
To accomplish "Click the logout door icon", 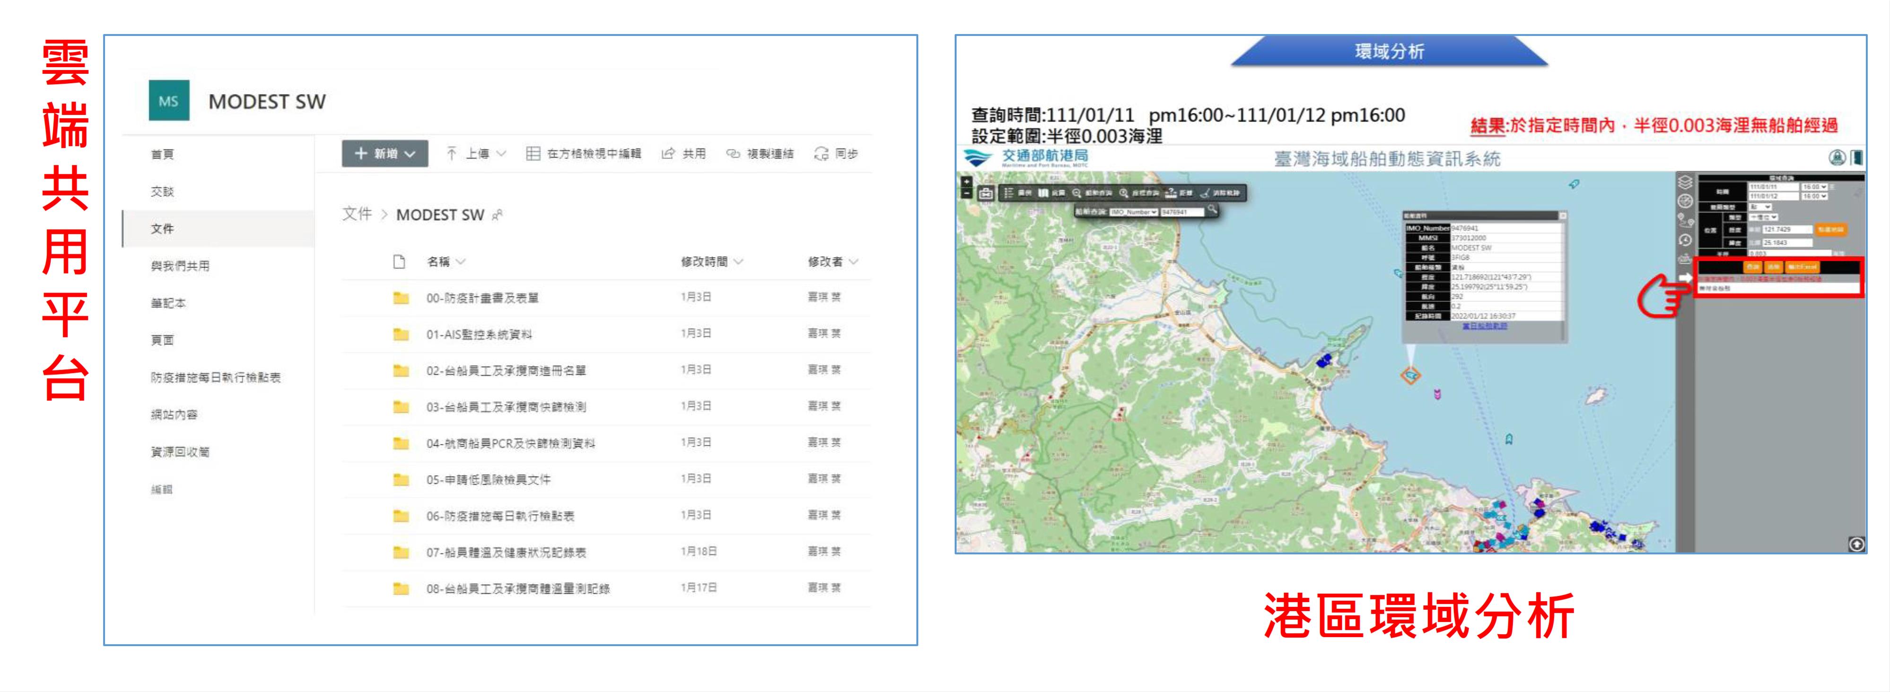I will pos(1857,157).
